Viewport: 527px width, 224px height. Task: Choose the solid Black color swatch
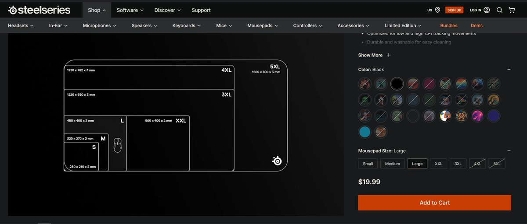point(397,84)
